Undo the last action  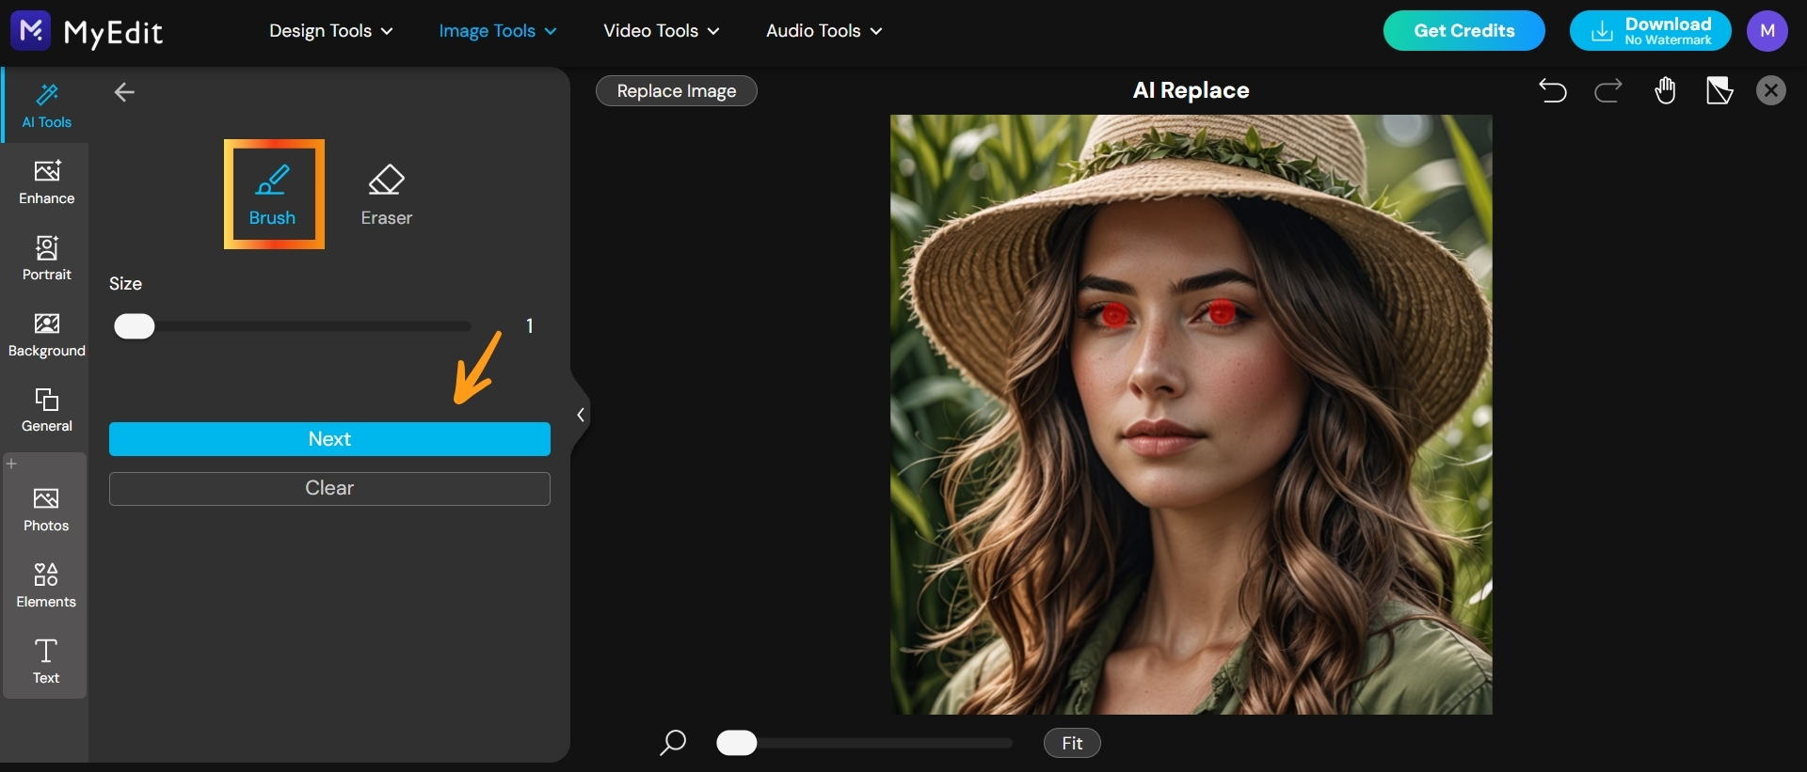coord(1553,90)
